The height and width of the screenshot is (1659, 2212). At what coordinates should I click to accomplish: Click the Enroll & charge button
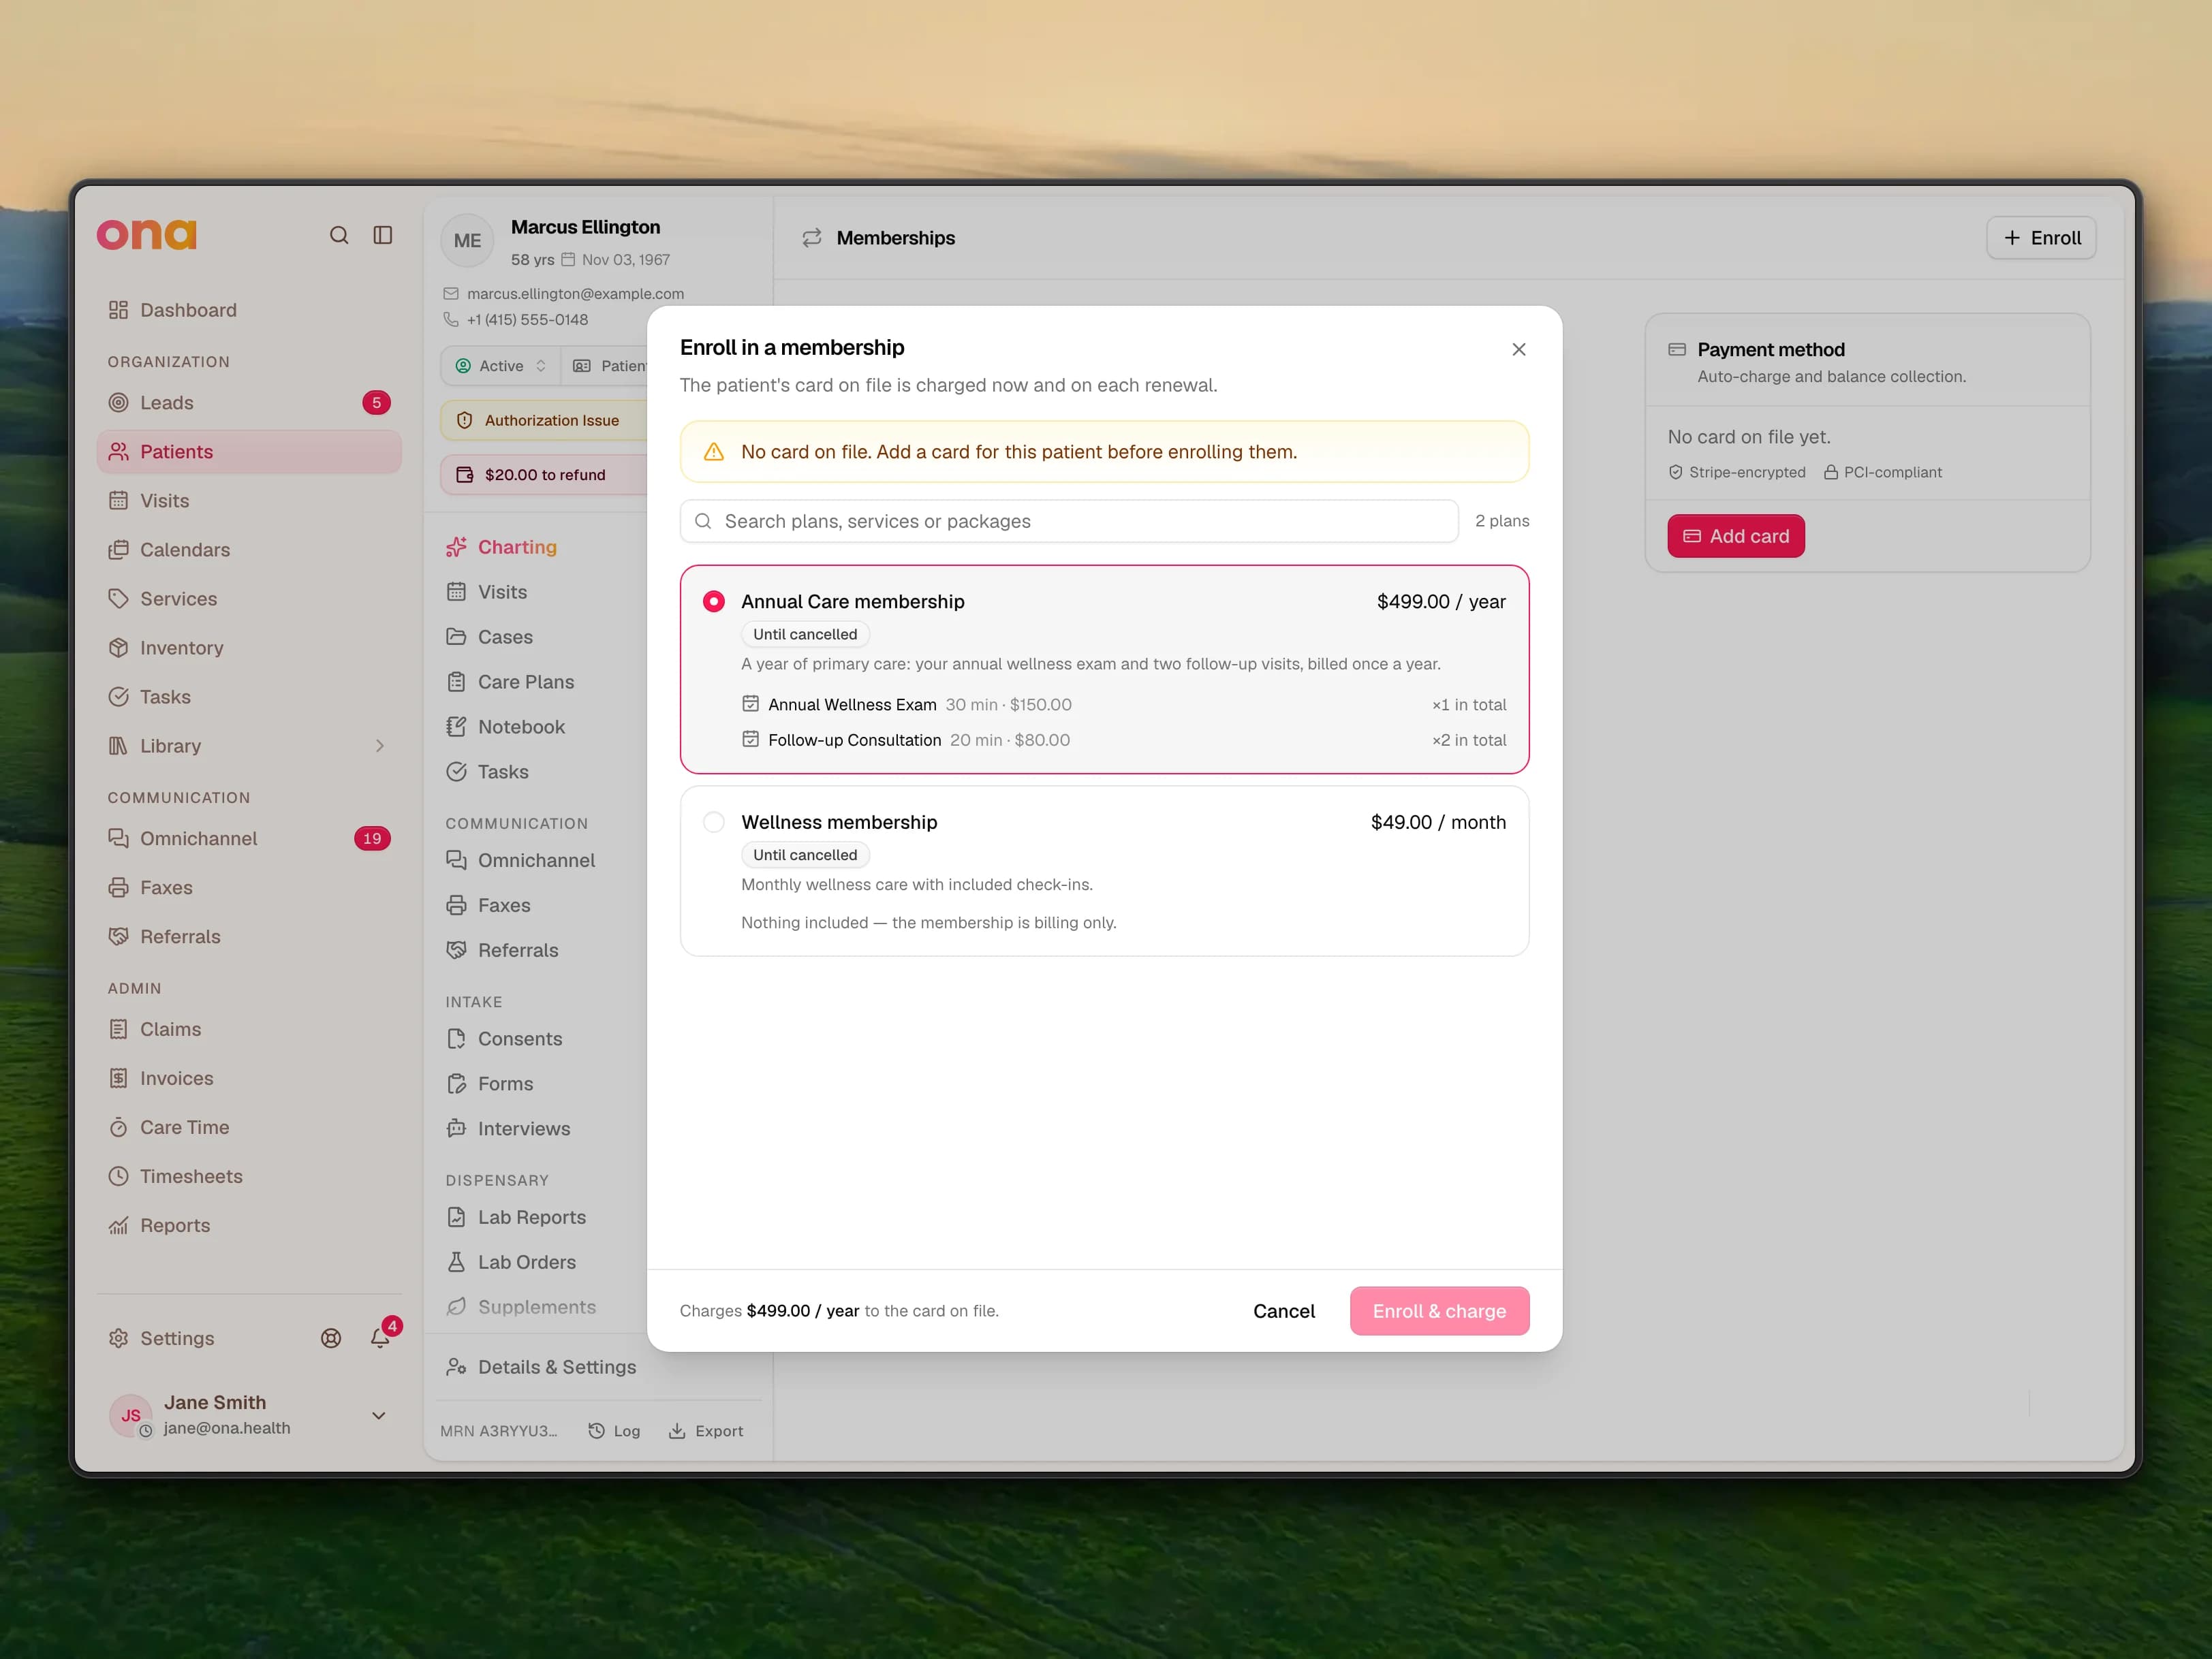pyautogui.click(x=1439, y=1310)
